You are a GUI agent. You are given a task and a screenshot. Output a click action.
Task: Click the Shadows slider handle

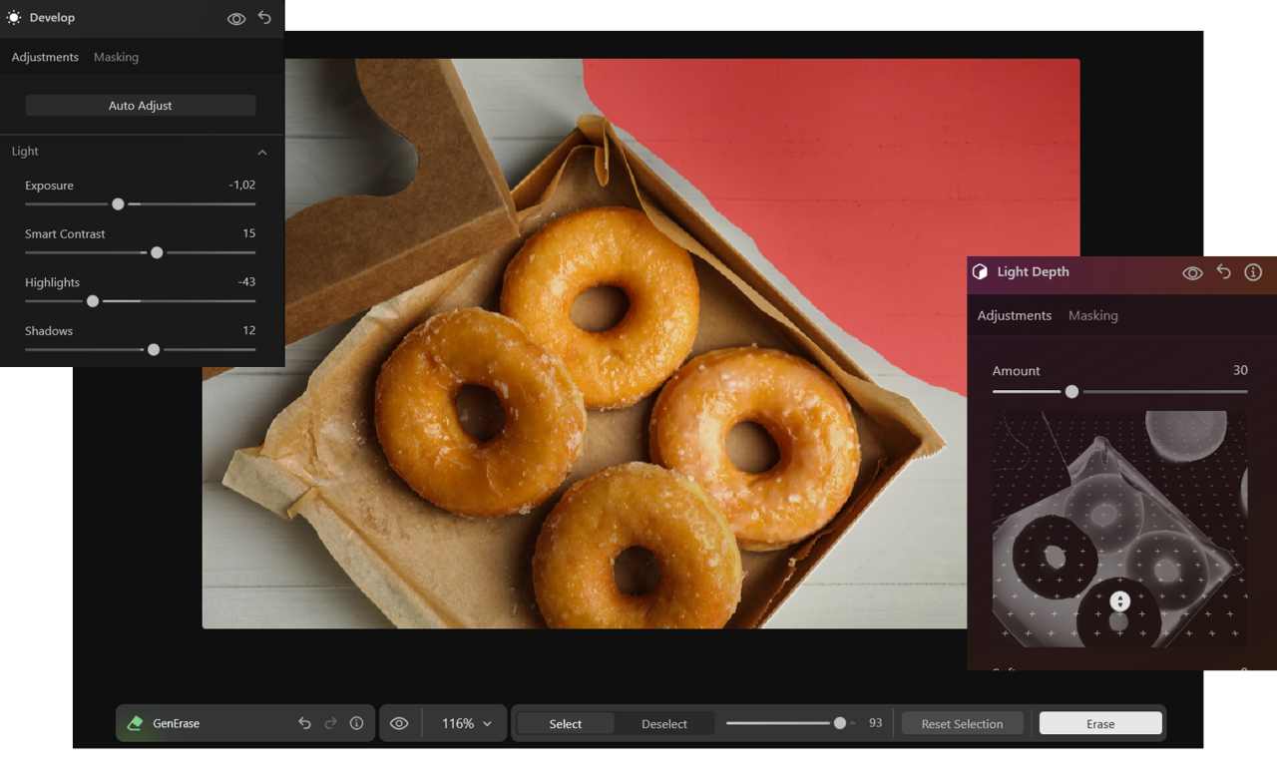[154, 349]
